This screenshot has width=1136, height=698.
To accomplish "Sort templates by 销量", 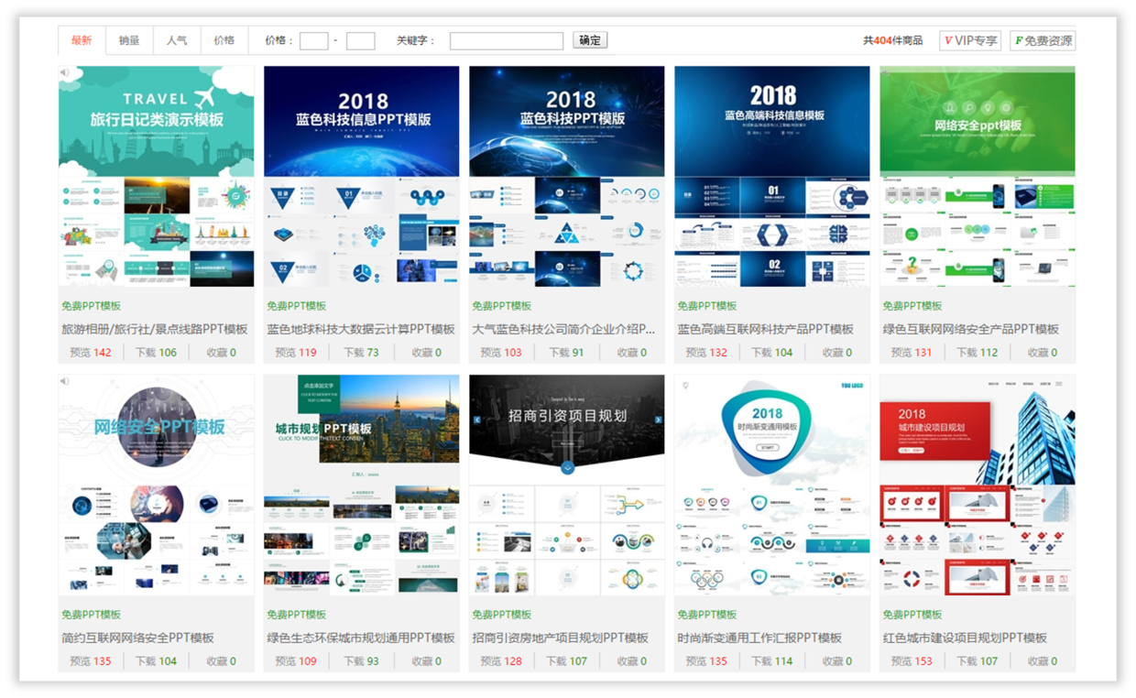I will pos(129,40).
